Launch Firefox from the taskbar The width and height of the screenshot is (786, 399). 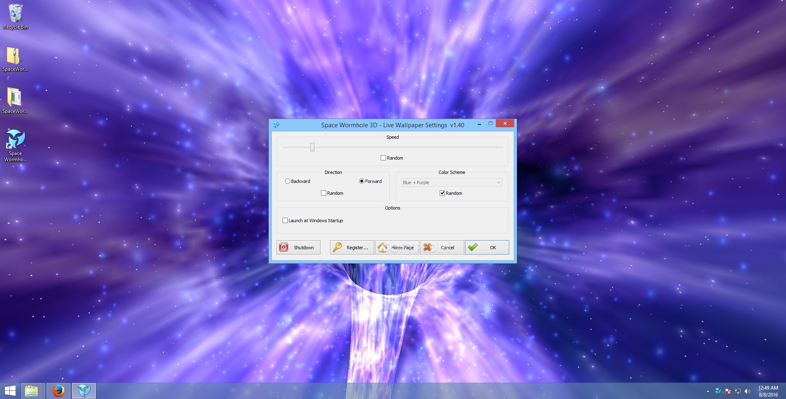59,391
